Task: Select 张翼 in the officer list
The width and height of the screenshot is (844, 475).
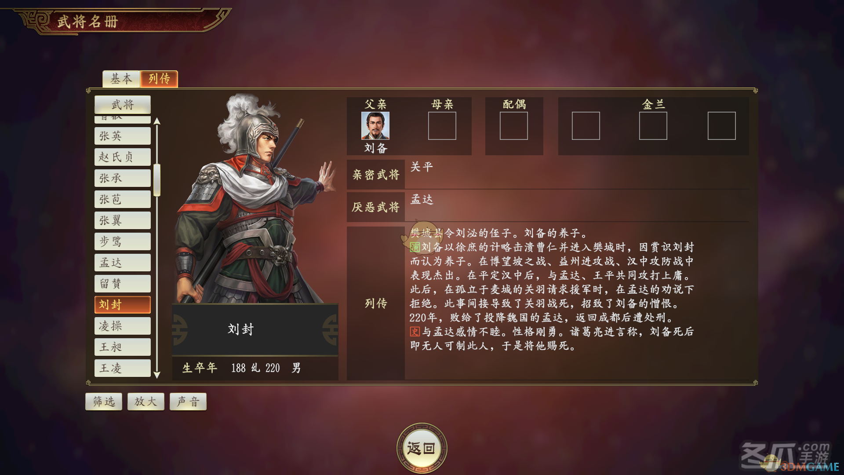Action: (123, 220)
